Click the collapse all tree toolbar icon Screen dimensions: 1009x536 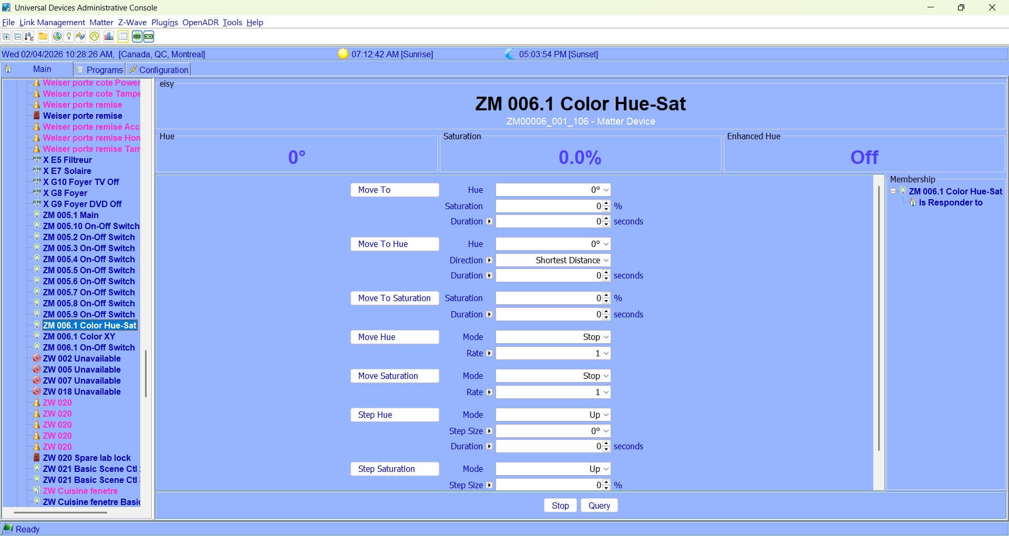click(x=17, y=36)
